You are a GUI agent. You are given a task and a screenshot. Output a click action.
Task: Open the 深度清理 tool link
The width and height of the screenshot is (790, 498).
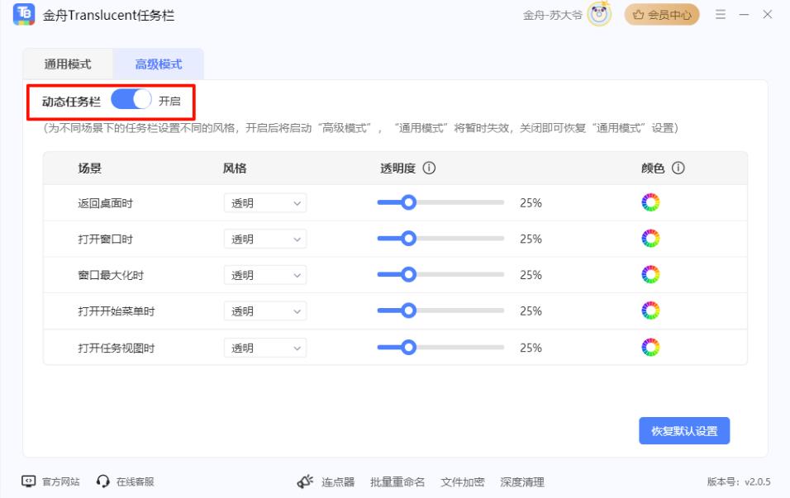click(522, 481)
